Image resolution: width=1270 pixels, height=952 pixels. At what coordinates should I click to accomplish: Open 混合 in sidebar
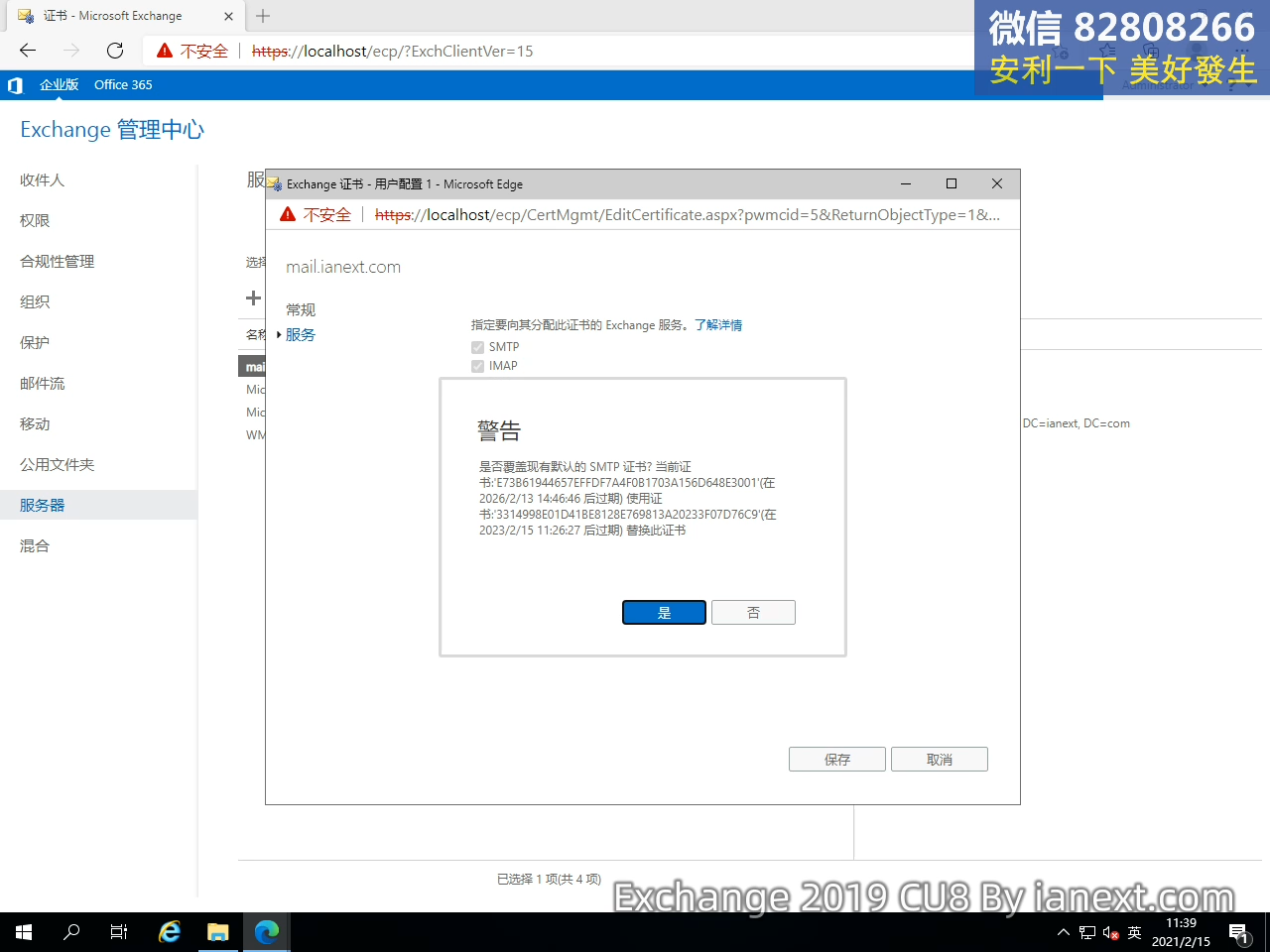(35, 545)
